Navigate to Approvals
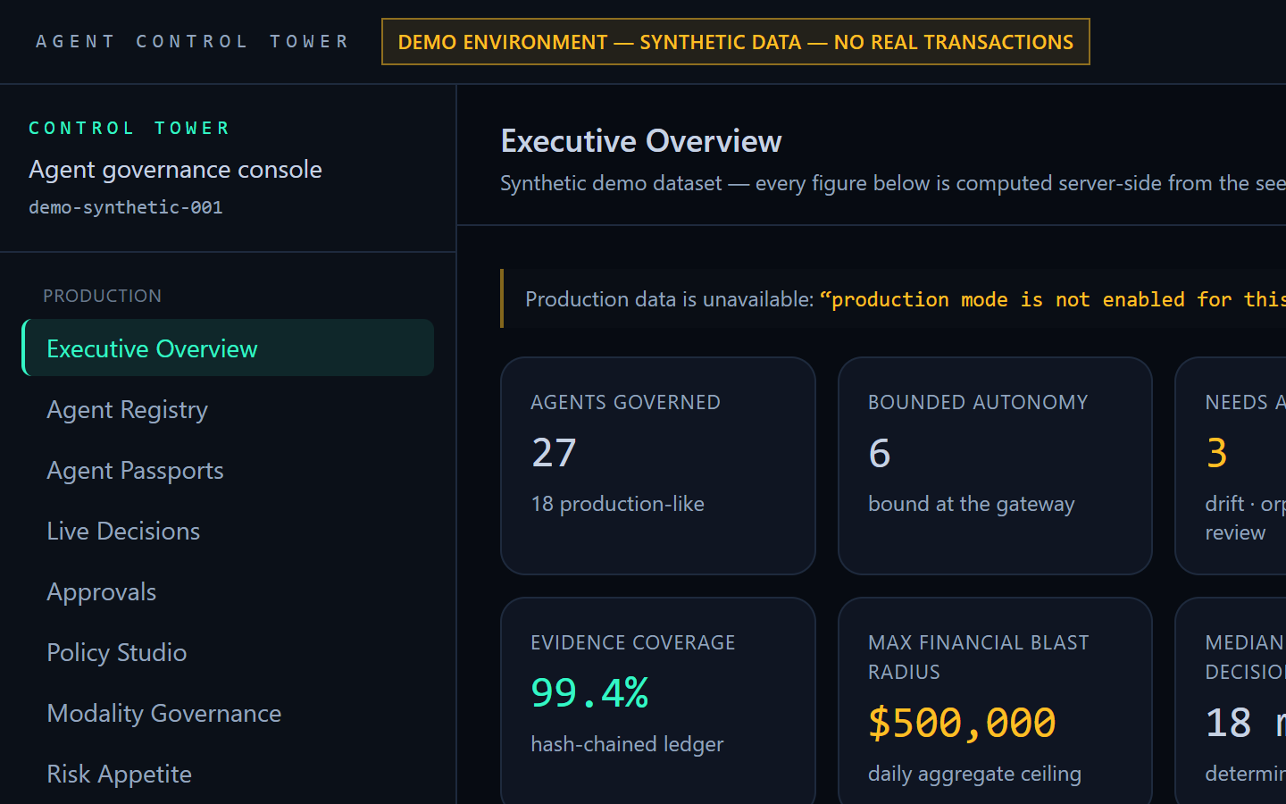 pyautogui.click(x=228, y=591)
